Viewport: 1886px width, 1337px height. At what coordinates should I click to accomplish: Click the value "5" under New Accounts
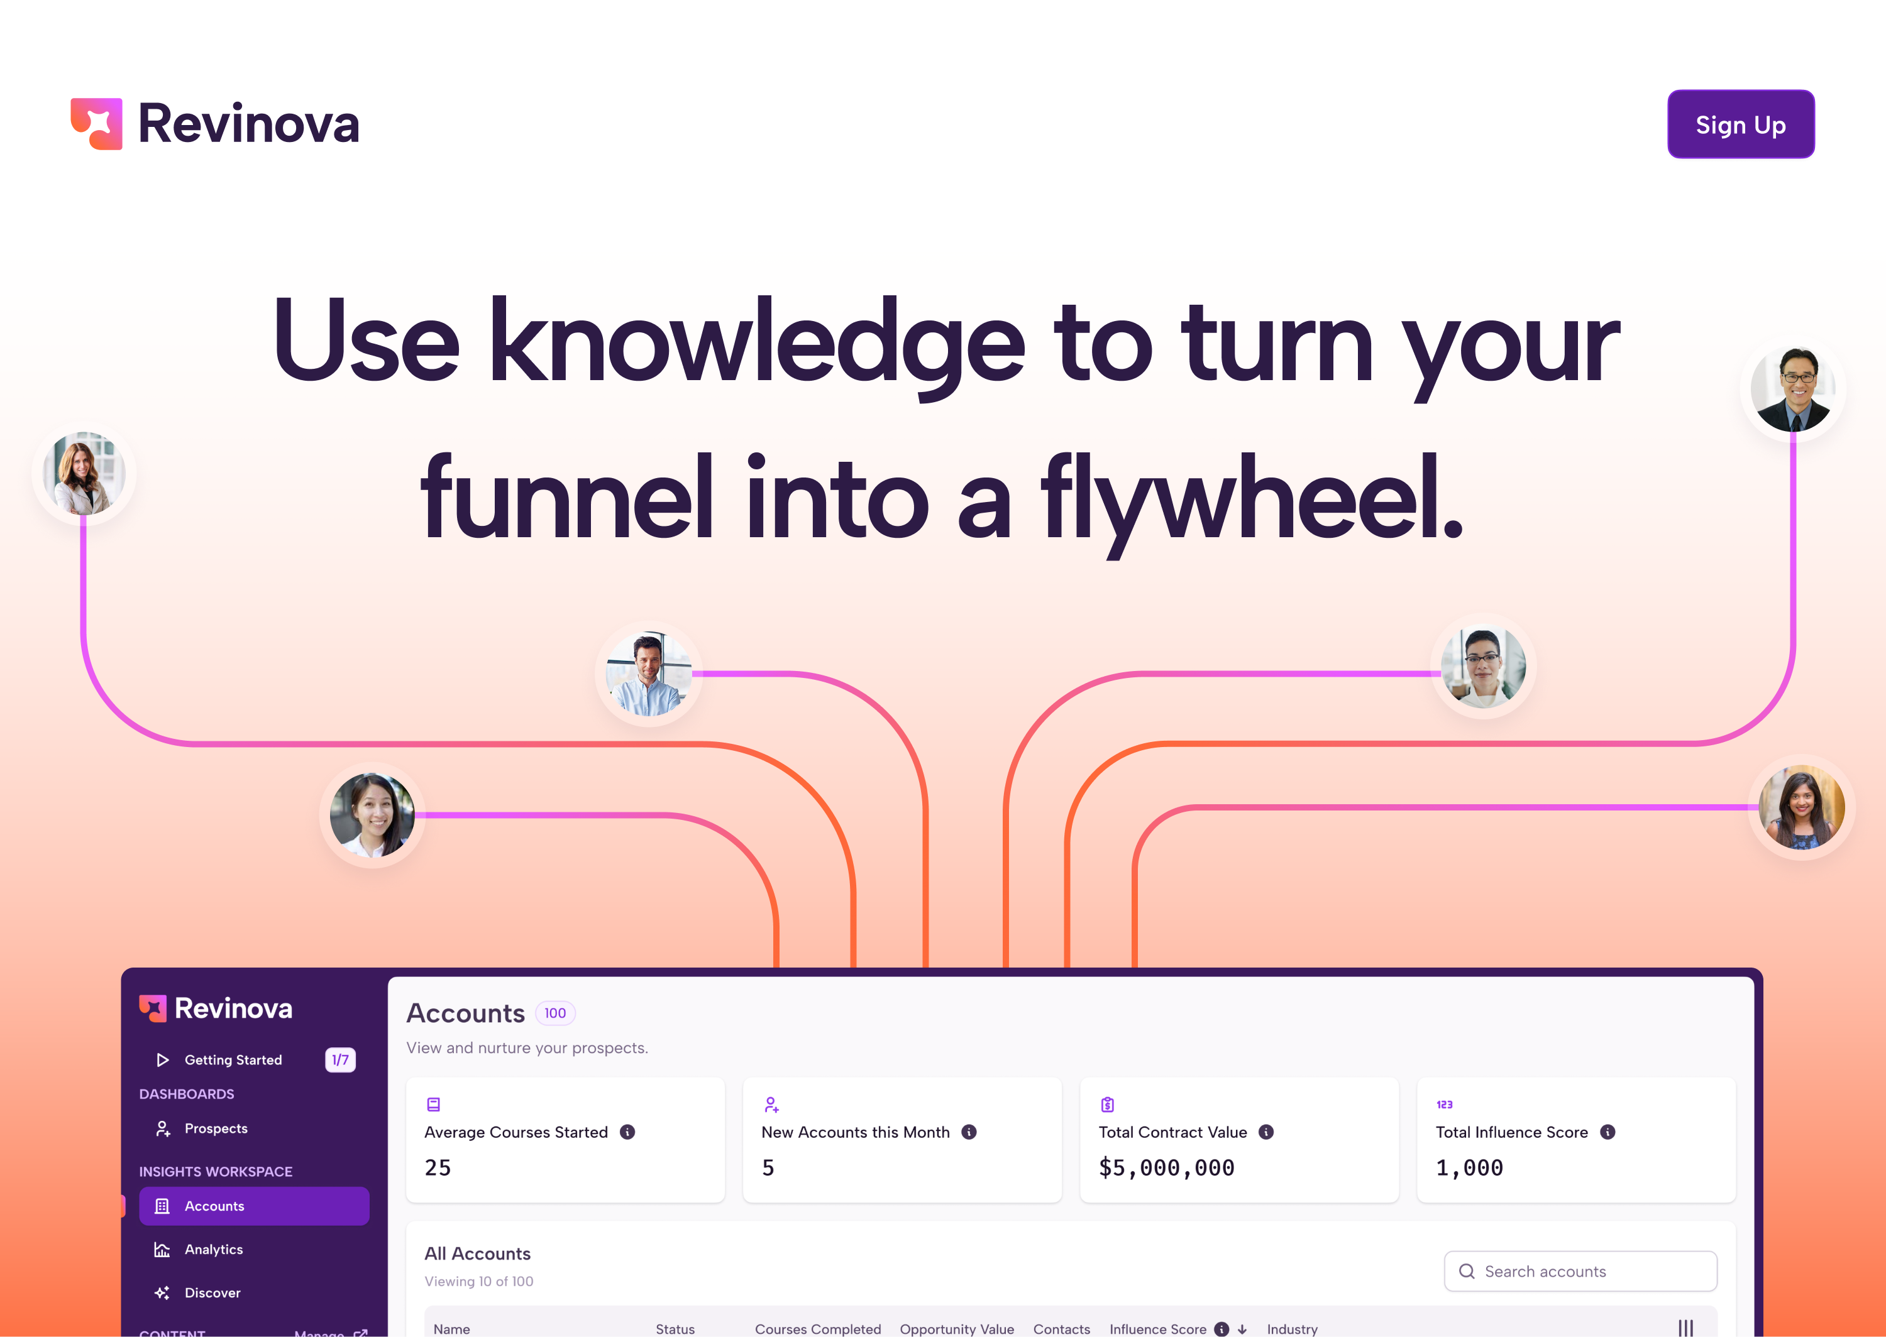point(768,1167)
